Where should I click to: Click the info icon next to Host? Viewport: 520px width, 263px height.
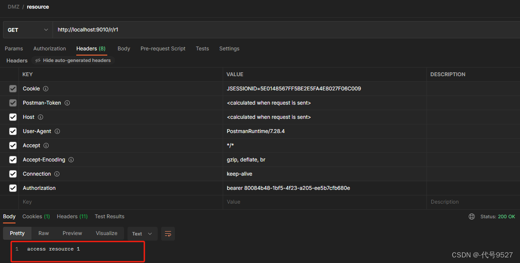pyautogui.click(x=40, y=117)
